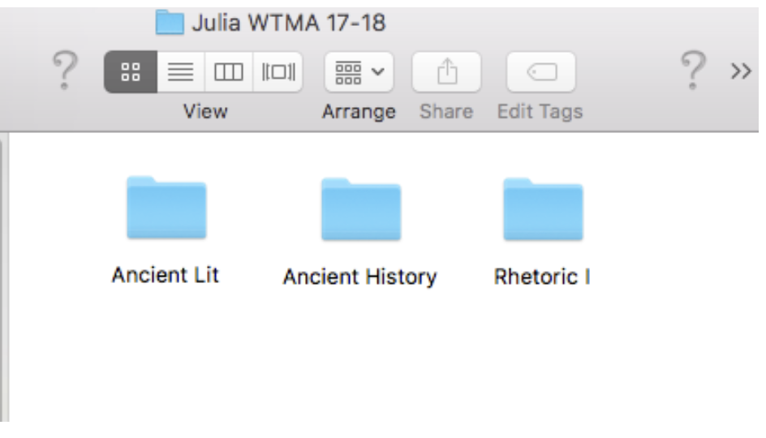Click the 'Rhetoric I' folder name
Image resolution: width=766 pixels, height=438 pixels.
542,277
